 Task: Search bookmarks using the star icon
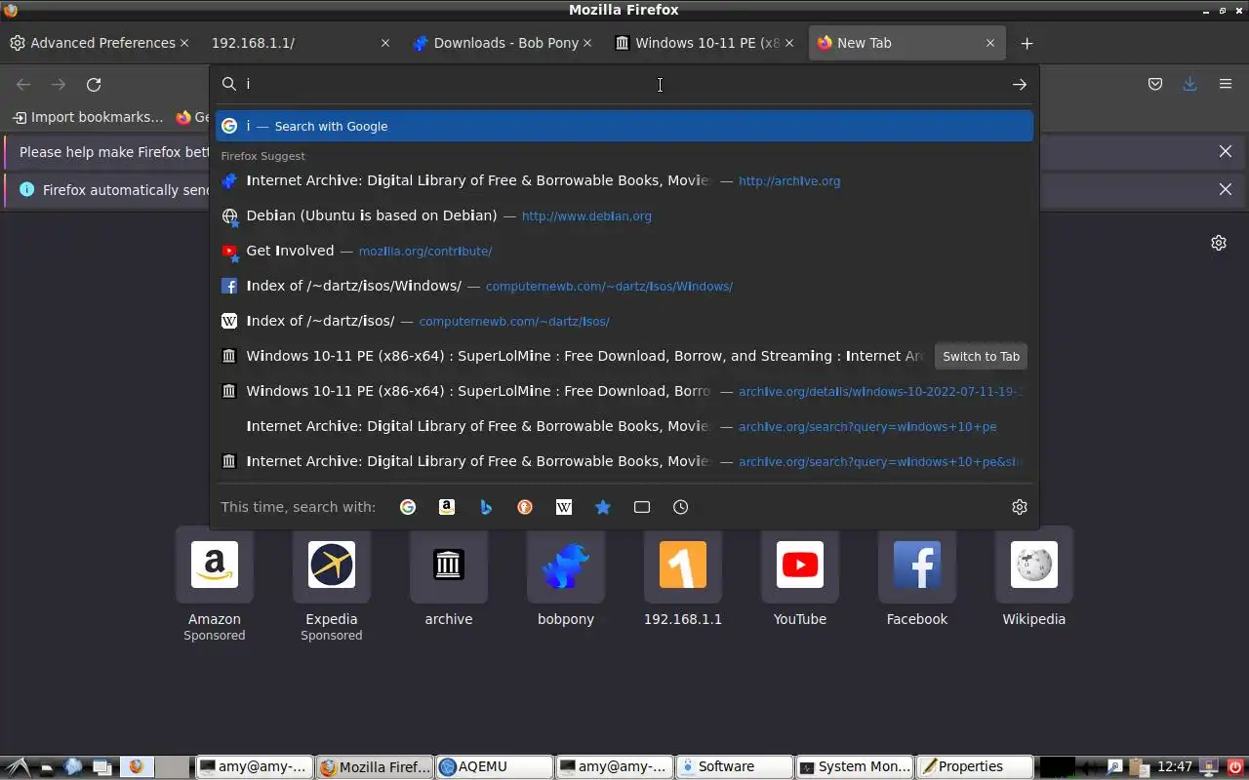603,507
